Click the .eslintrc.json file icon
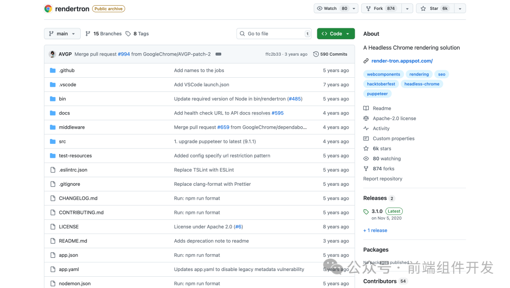Image resolution: width=510 pixels, height=288 pixels. 53,170
